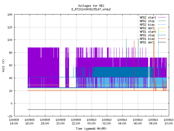Click green line sample beside NPD2 stop
The height and width of the screenshot is (131, 174).
(162, 21)
